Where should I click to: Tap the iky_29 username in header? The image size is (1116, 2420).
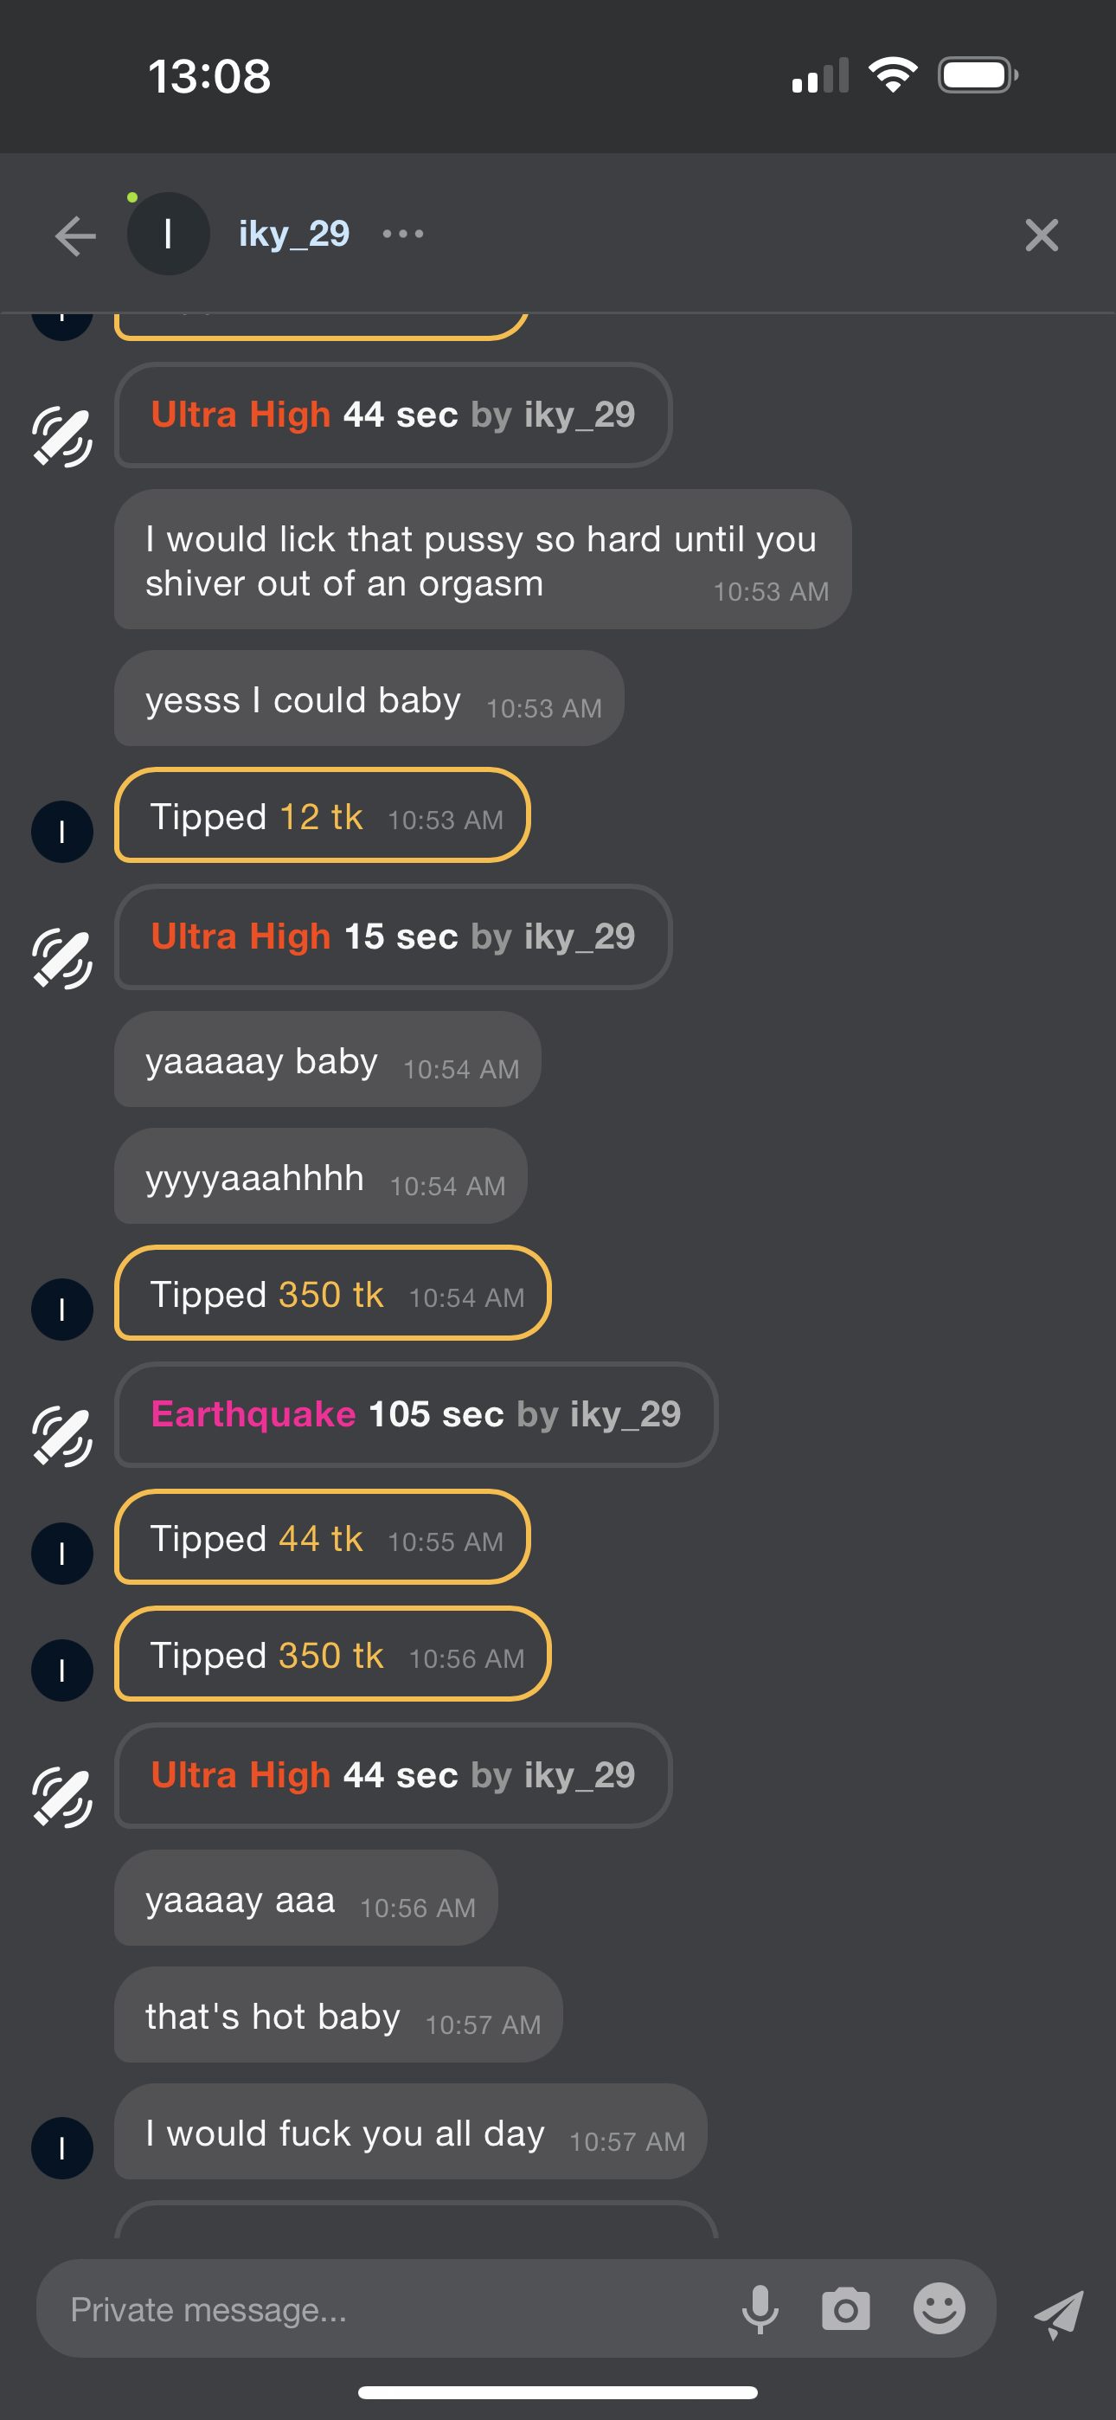pos(294,234)
